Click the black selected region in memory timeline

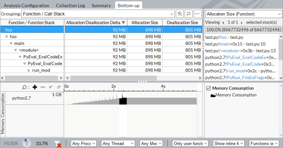pyautogui.click(x=123, y=101)
